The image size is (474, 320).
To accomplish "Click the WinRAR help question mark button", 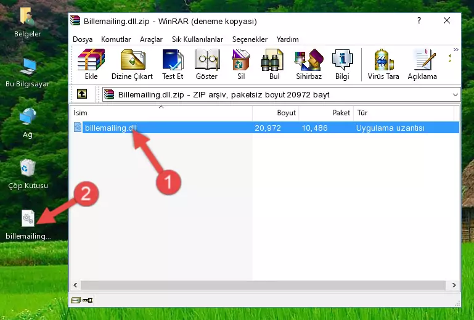I will 419,20.
